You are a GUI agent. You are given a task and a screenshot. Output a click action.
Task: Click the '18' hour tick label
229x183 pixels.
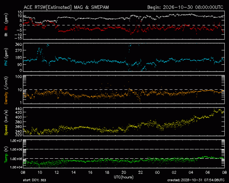[x=107, y=172]
